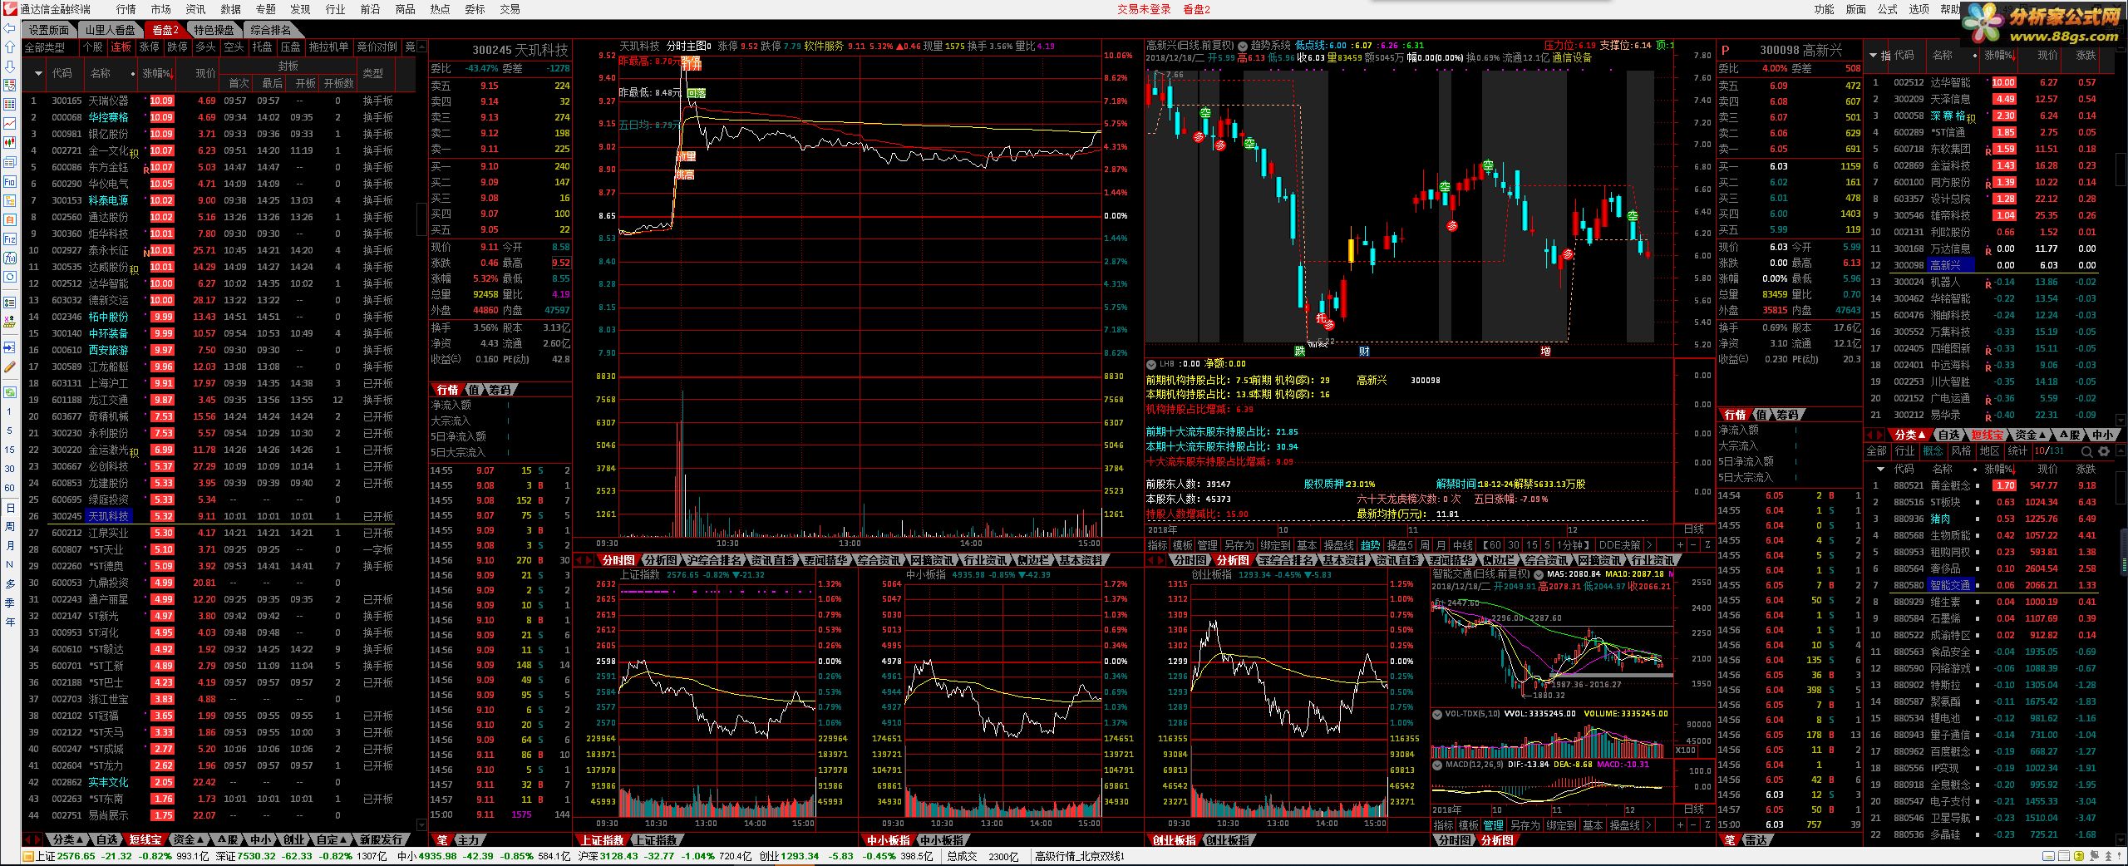
Task: Switch to 综合排名 tab
Action: [271, 30]
